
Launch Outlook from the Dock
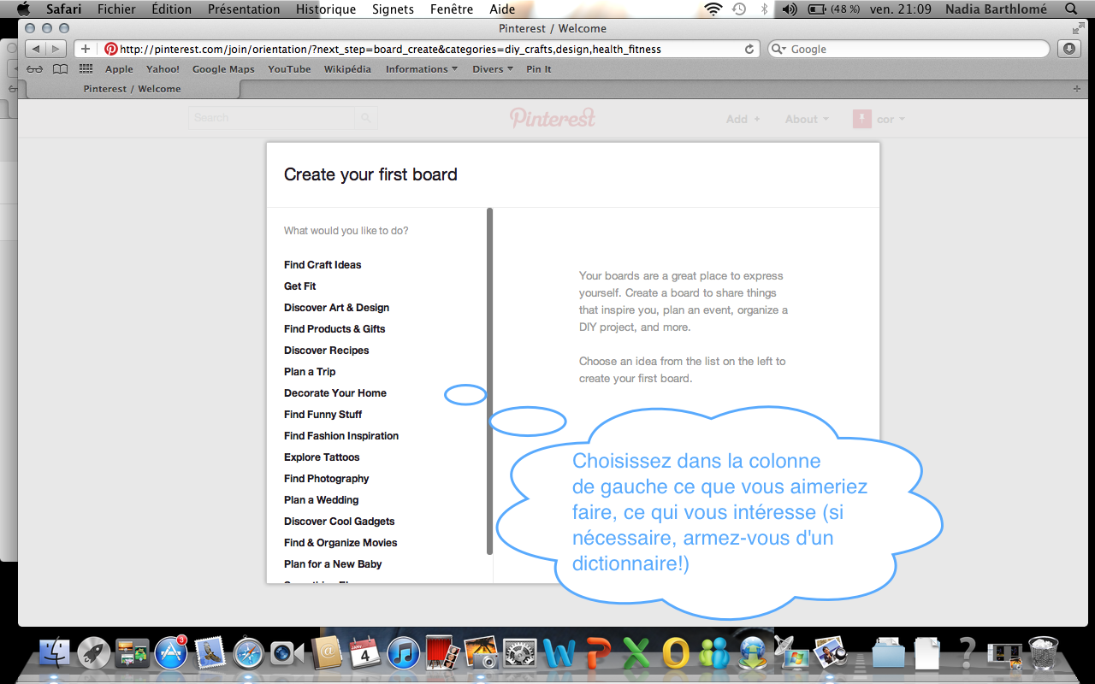coord(676,653)
